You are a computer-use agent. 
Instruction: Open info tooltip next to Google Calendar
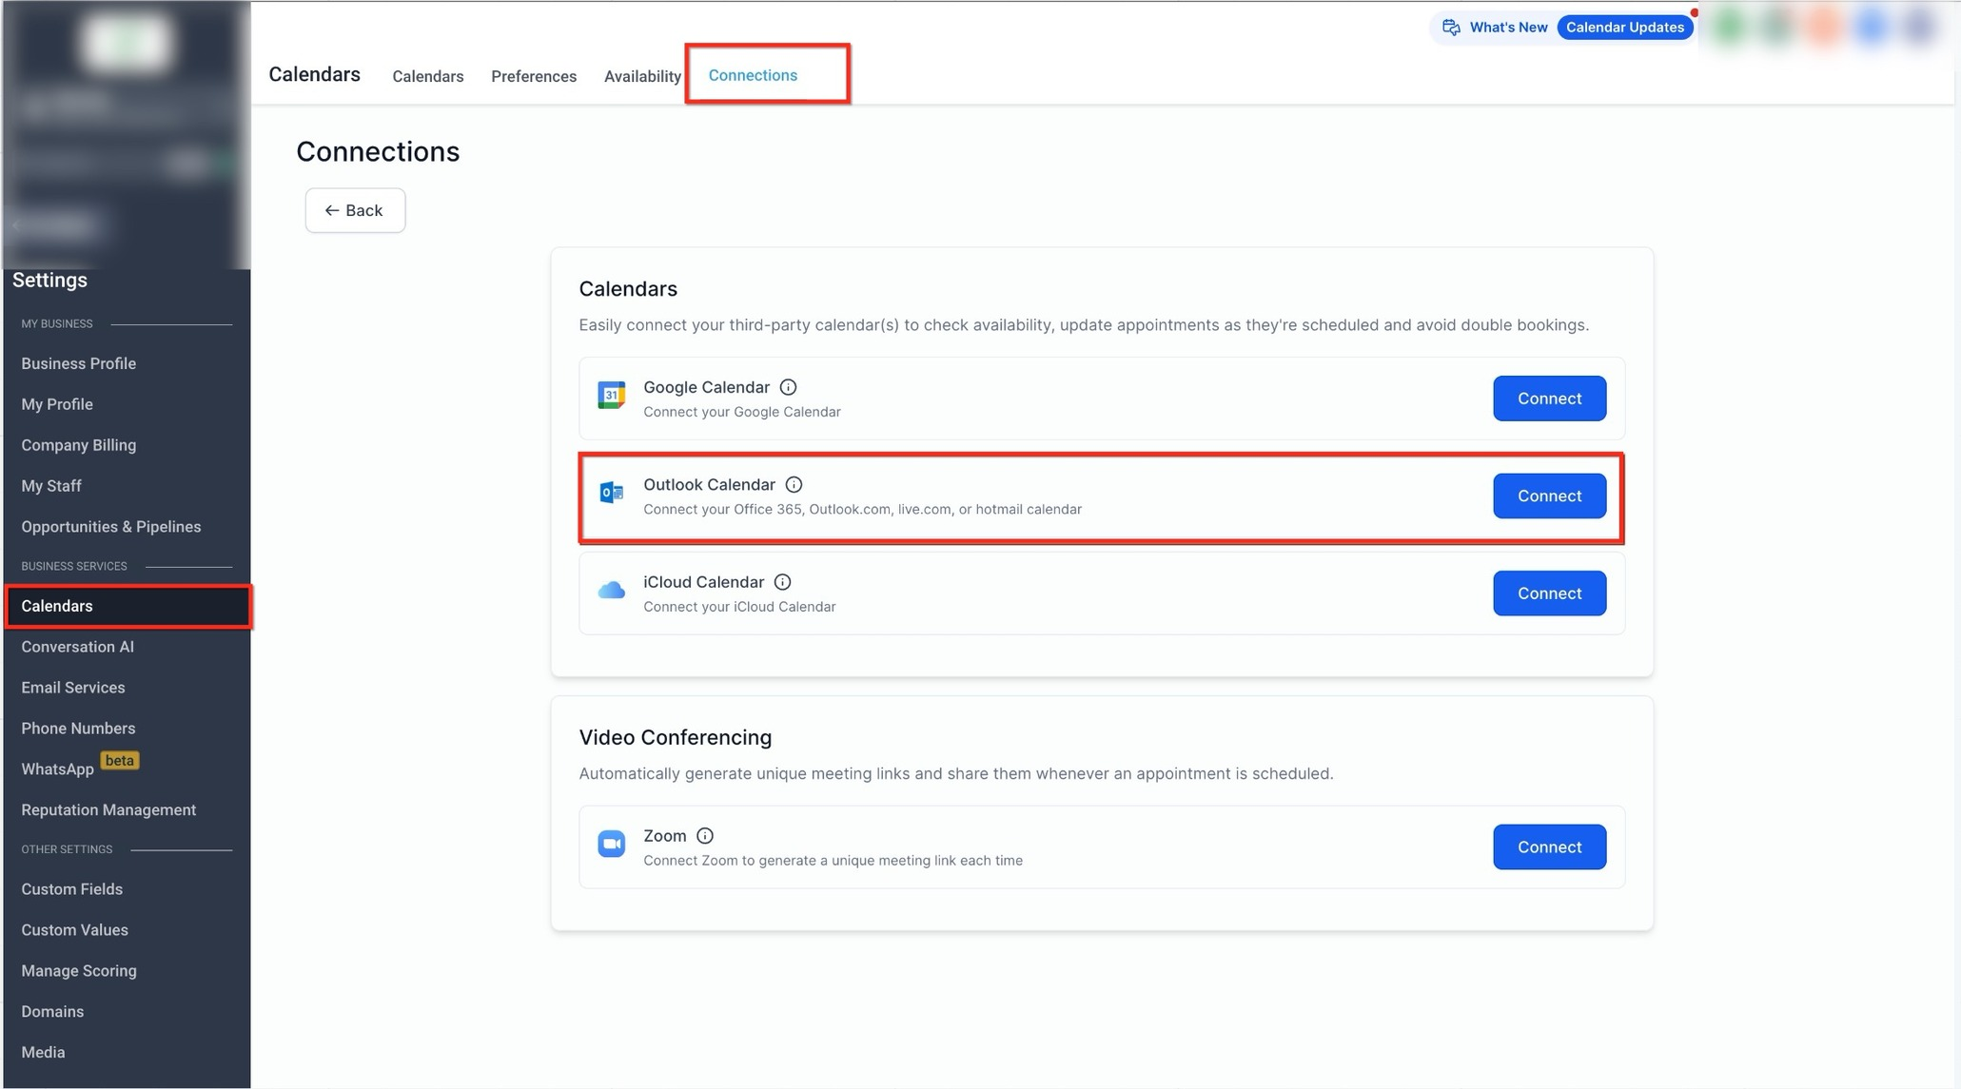(x=788, y=387)
